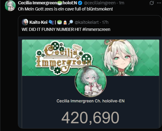This screenshot has height=131, width=162.
Task: Click the Cecilia Immergreen banner logo artwork
Action: click(64, 57)
